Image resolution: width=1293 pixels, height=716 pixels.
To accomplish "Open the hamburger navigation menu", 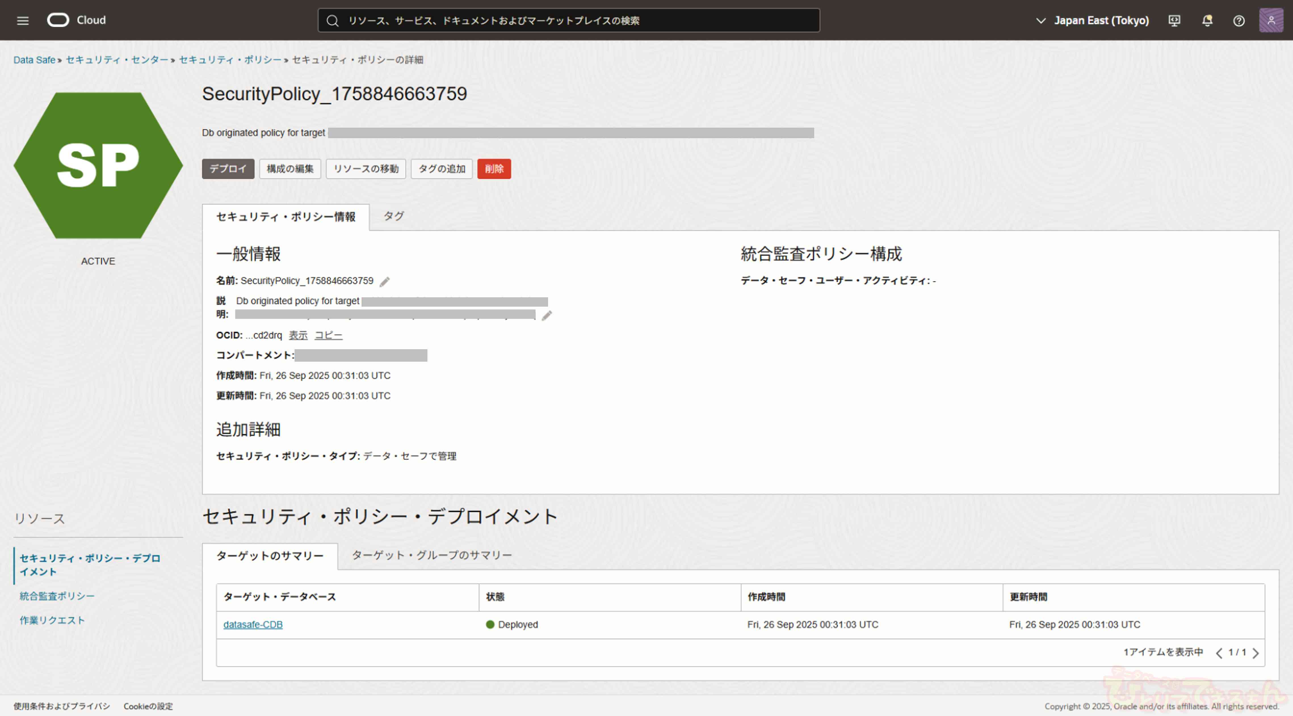I will click(x=23, y=21).
